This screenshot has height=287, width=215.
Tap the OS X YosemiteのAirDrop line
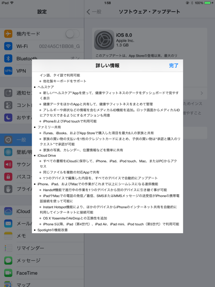click(75, 218)
